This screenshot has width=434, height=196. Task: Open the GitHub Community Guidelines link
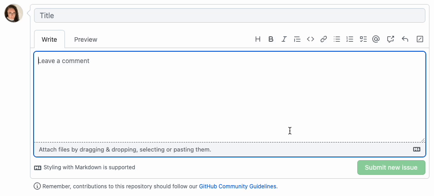tap(237, 186)
